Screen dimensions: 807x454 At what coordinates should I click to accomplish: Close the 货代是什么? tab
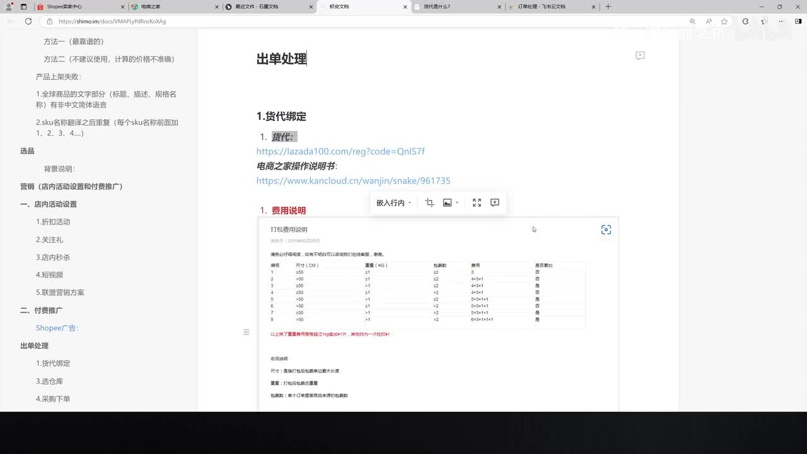499,6
